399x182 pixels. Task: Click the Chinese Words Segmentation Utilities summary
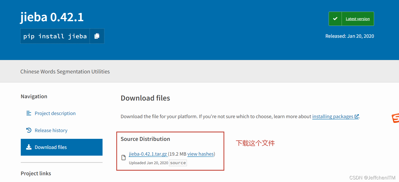[x=65, y=72]
